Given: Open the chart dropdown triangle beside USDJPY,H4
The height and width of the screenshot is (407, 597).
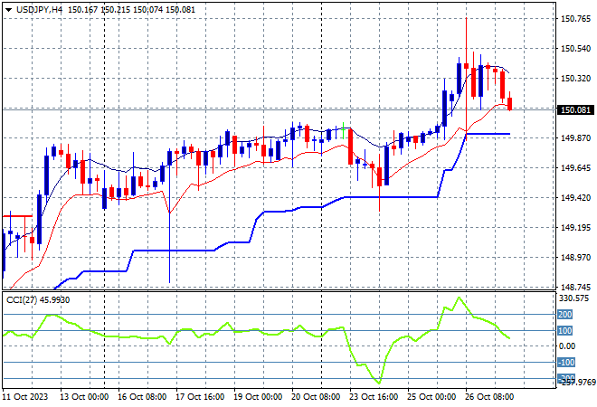Looking at the screenshot, I should 8,10.
